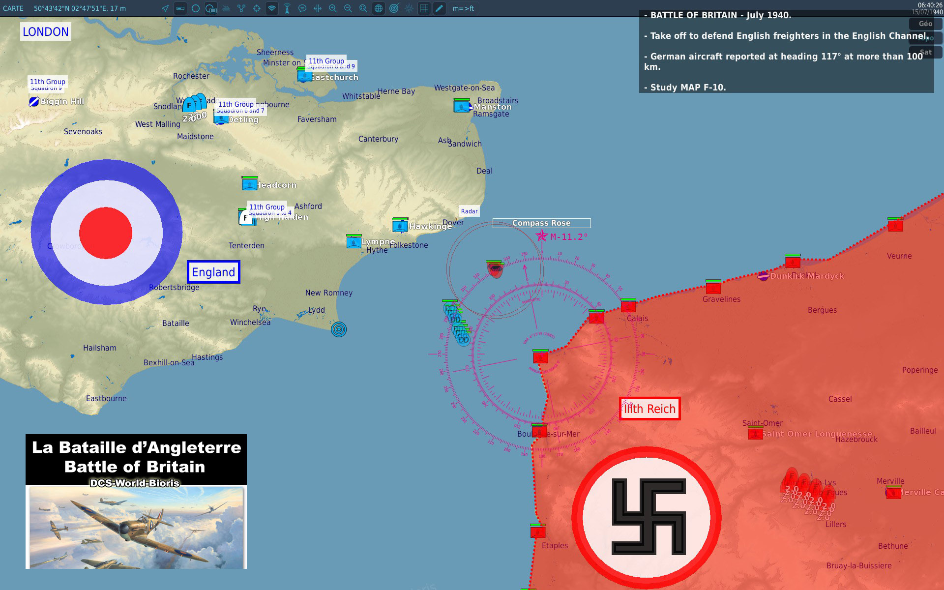Switch units with m=>ft button
Screen dimensions: 944x590
(x=463, y=8)
